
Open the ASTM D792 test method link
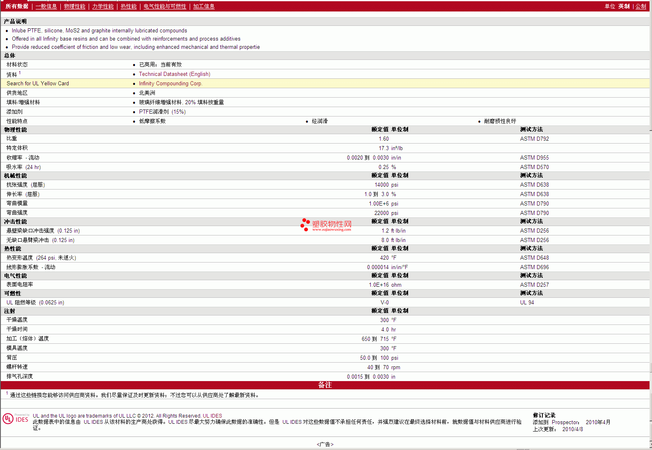tap(534, 139)
